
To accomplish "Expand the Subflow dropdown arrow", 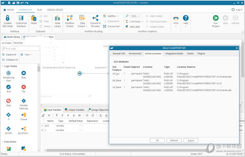I will pyautogui.click(x=118, y=16).
